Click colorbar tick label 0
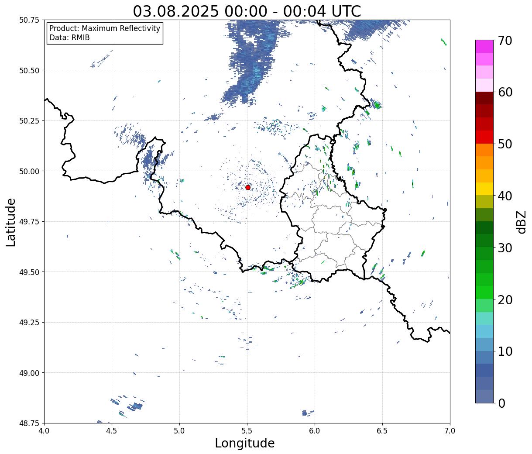This screenshot has height=454, width=532. click(x=501, y=403)
